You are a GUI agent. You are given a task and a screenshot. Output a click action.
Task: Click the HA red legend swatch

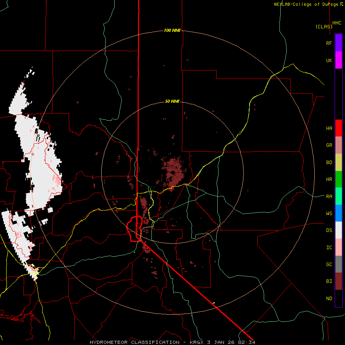coord(338,128)
